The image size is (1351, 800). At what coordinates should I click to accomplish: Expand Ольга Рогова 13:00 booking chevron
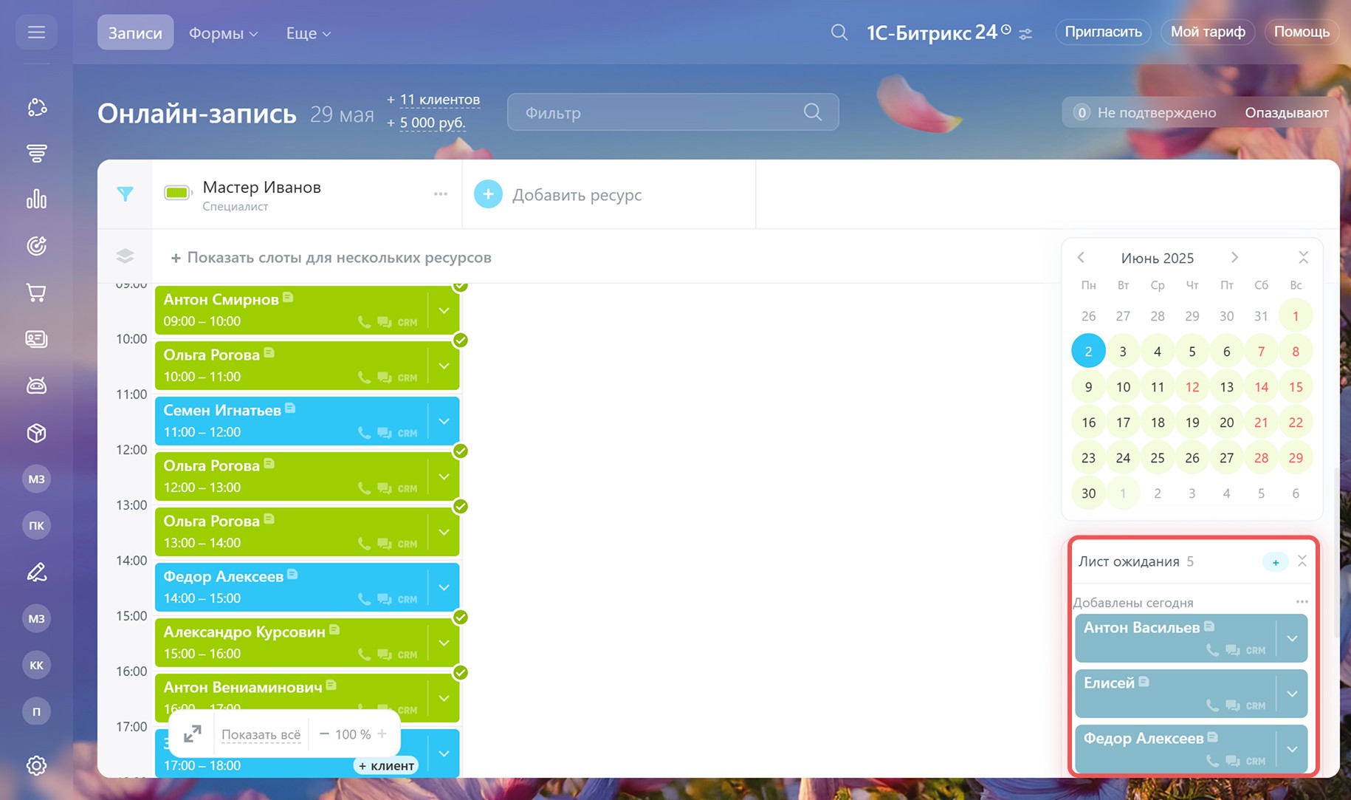[444, 532]
